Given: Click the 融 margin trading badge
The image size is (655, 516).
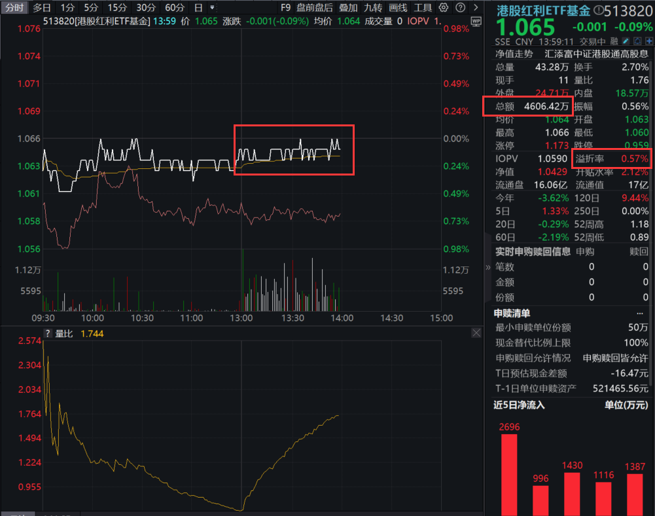Looking at the screenshot, I should coord(614,41).
